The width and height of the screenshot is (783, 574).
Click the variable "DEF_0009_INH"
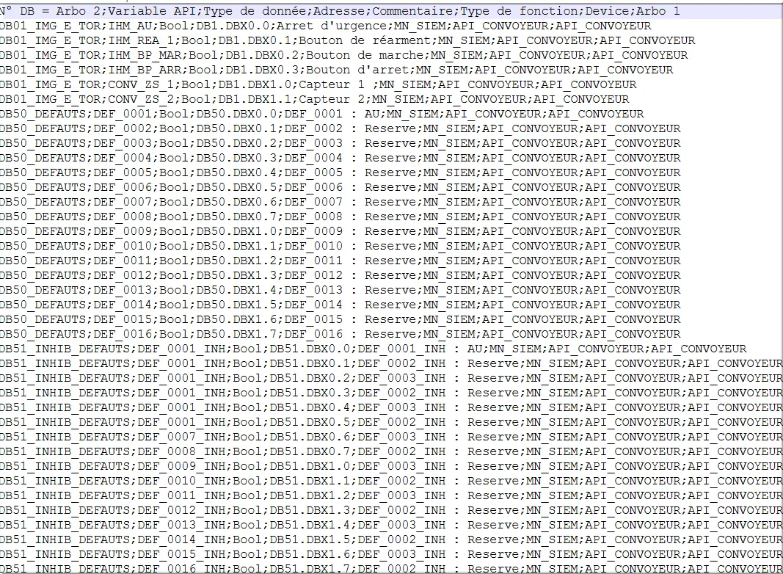click(181, 466)
